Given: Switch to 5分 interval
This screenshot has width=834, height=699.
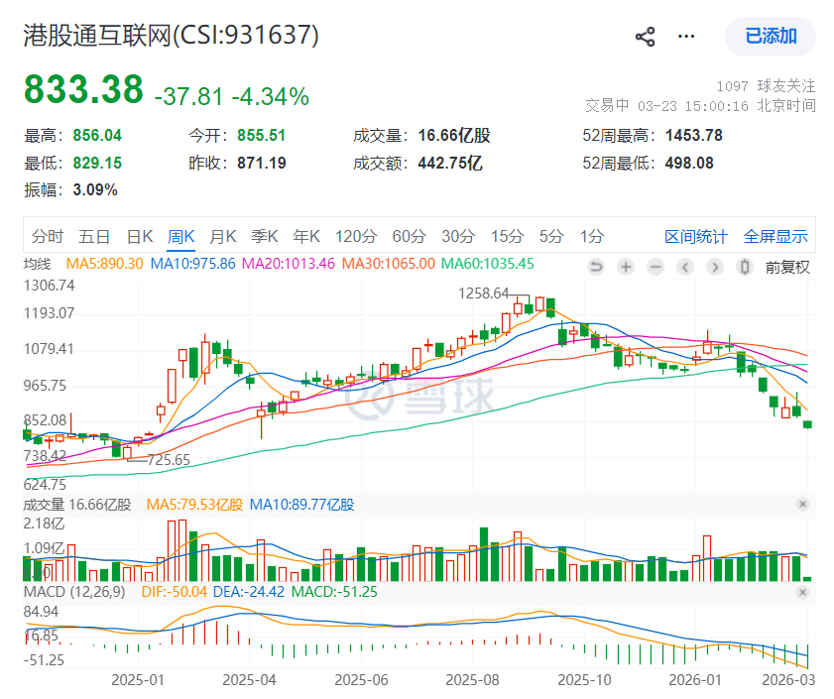Looking at the screenshot, I should click(x=551, y=236).
